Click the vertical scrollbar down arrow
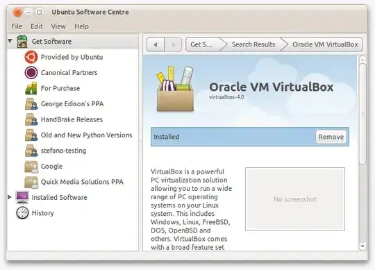Viewport: 375px width, 270px height. 362,246
